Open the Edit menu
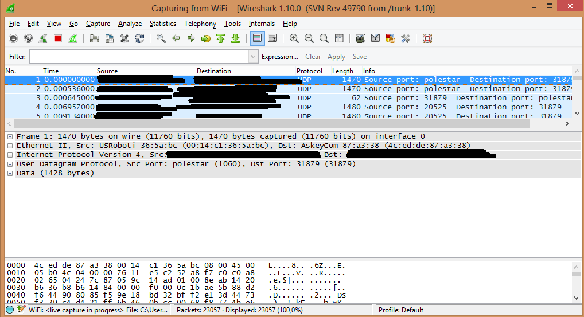Viewport: 584px width, 317px height. coord(33,24)
